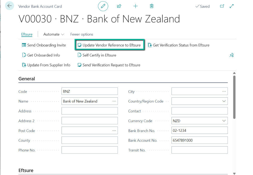The height and width of the screenshot is (175, 253).
Task: Pin the action bar
Action: click(x=232, y=55)
